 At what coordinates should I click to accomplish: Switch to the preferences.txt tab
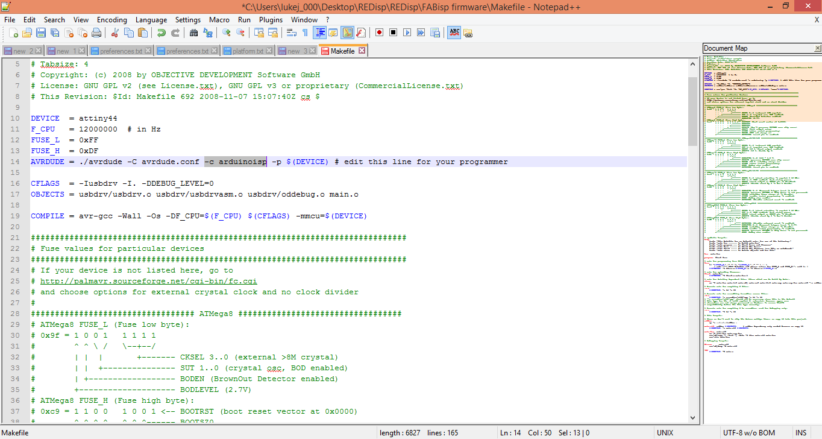121,51
